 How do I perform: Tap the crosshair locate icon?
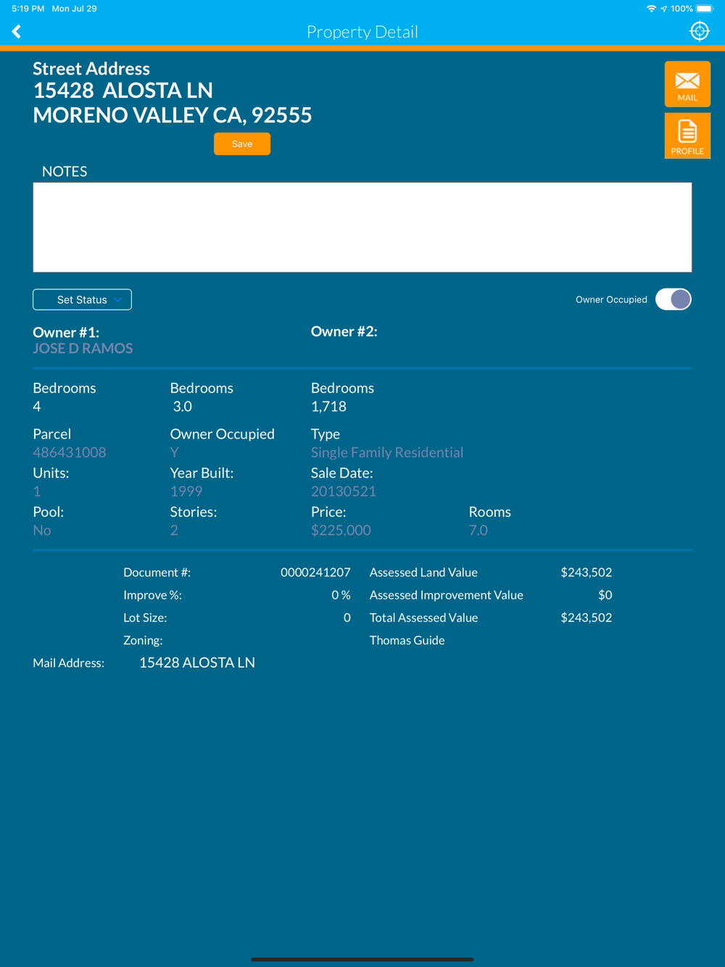[x=699, y=31]
